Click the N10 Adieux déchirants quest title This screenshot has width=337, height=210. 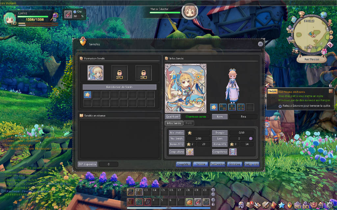pyautogui.click(x=292, y=92)
